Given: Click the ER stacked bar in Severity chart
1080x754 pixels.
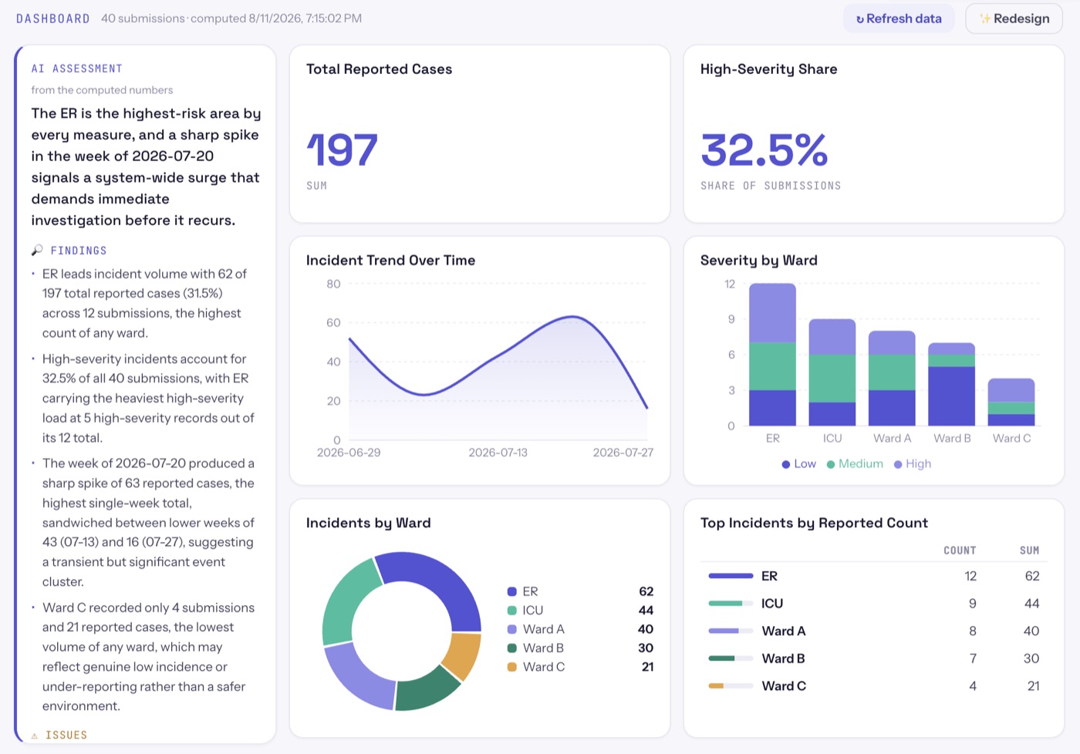Looking at the screenshot, I should [772, 355].
